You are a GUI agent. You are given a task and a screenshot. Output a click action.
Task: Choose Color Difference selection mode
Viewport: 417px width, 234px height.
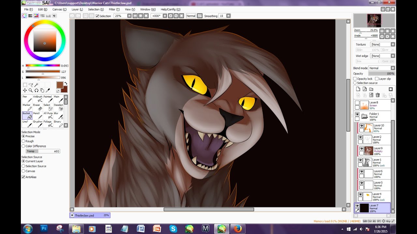(23, 146)
